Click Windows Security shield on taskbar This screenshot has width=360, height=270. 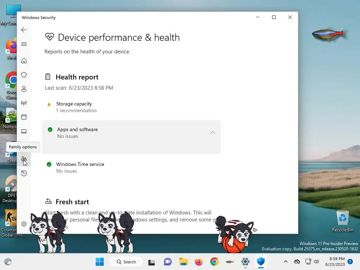pyautogui.click(x=261, y=262)
